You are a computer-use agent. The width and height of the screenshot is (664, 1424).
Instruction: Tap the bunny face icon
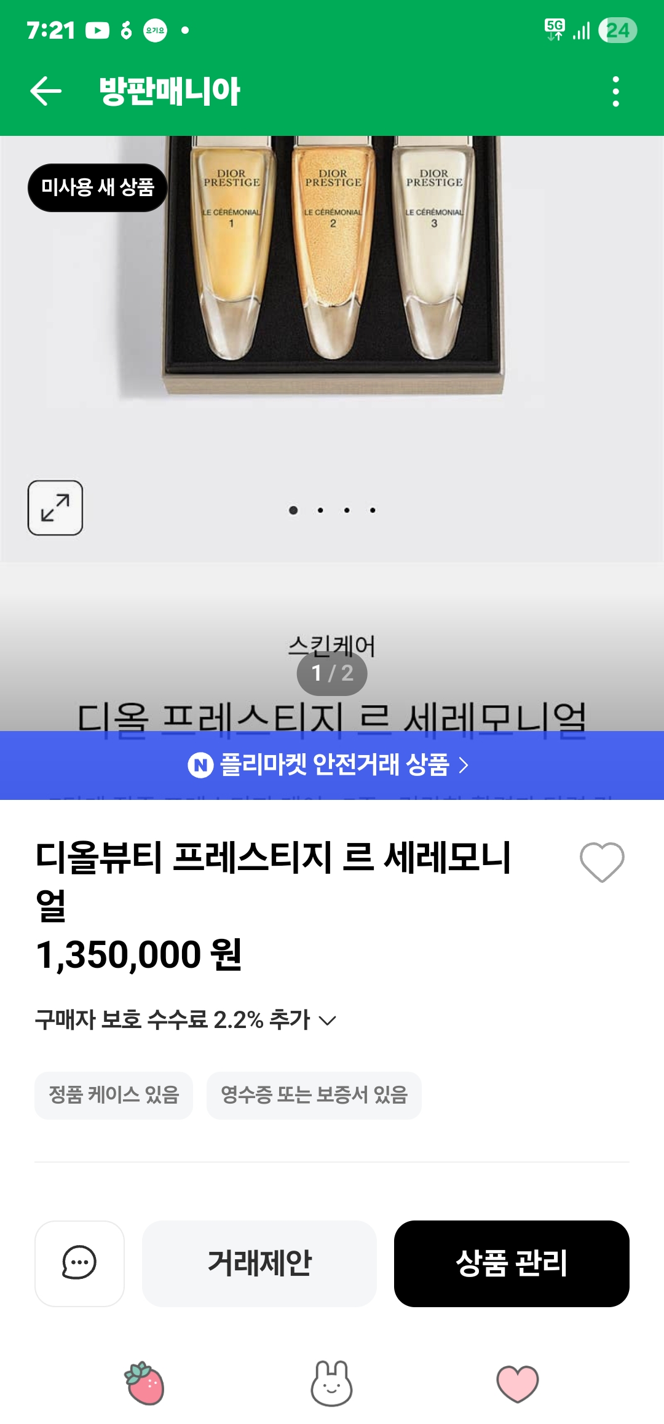pyautogui.click(x=332, y=1383)
